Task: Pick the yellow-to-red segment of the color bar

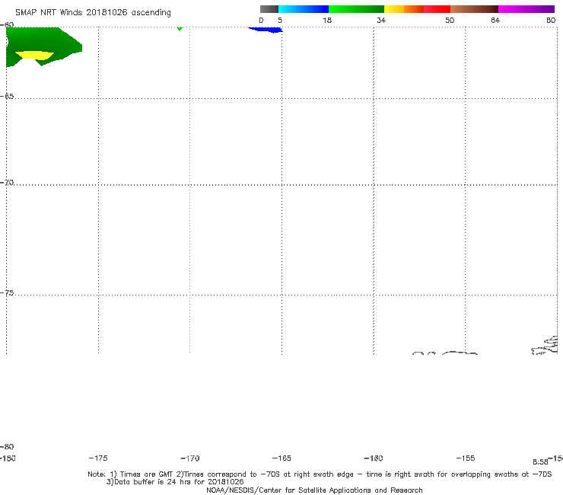Action: (417, 9)
